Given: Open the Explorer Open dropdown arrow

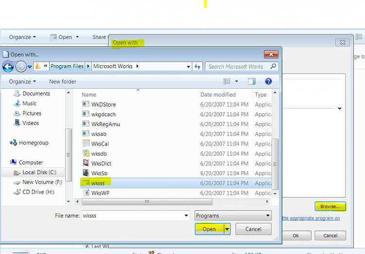Looking at the screenshot, I should [x=77, y=37].
